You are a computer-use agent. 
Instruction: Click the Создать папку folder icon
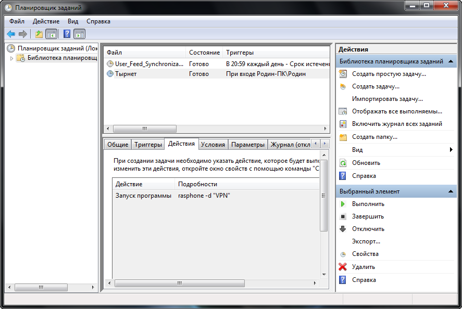[x=343, y=137]
